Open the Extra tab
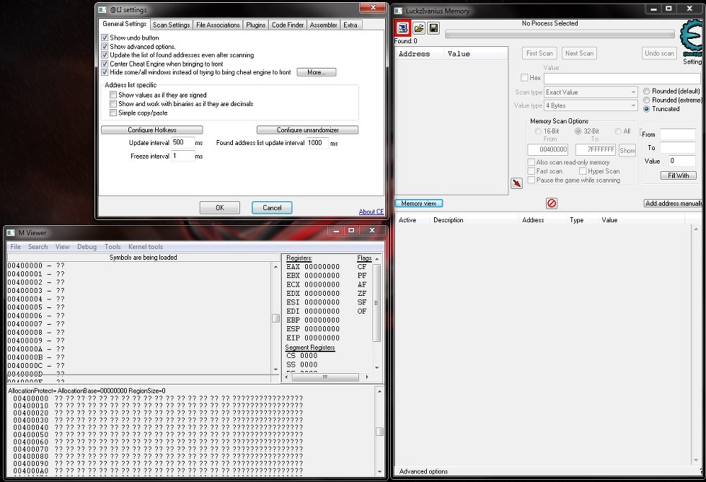Image resolution: width=706 pixels, height=482 pixels. 350,25
